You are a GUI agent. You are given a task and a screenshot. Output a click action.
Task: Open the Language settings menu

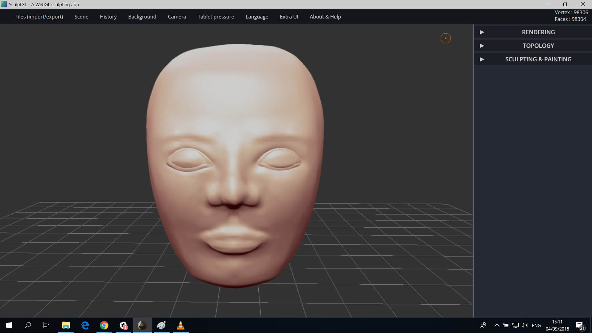tap(257, 17)
